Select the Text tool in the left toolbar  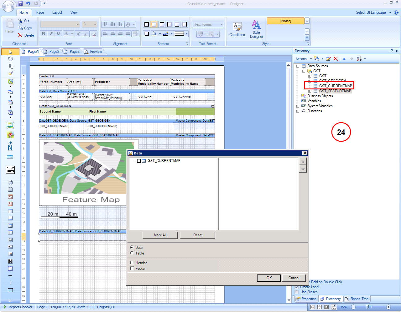(10, 66)
